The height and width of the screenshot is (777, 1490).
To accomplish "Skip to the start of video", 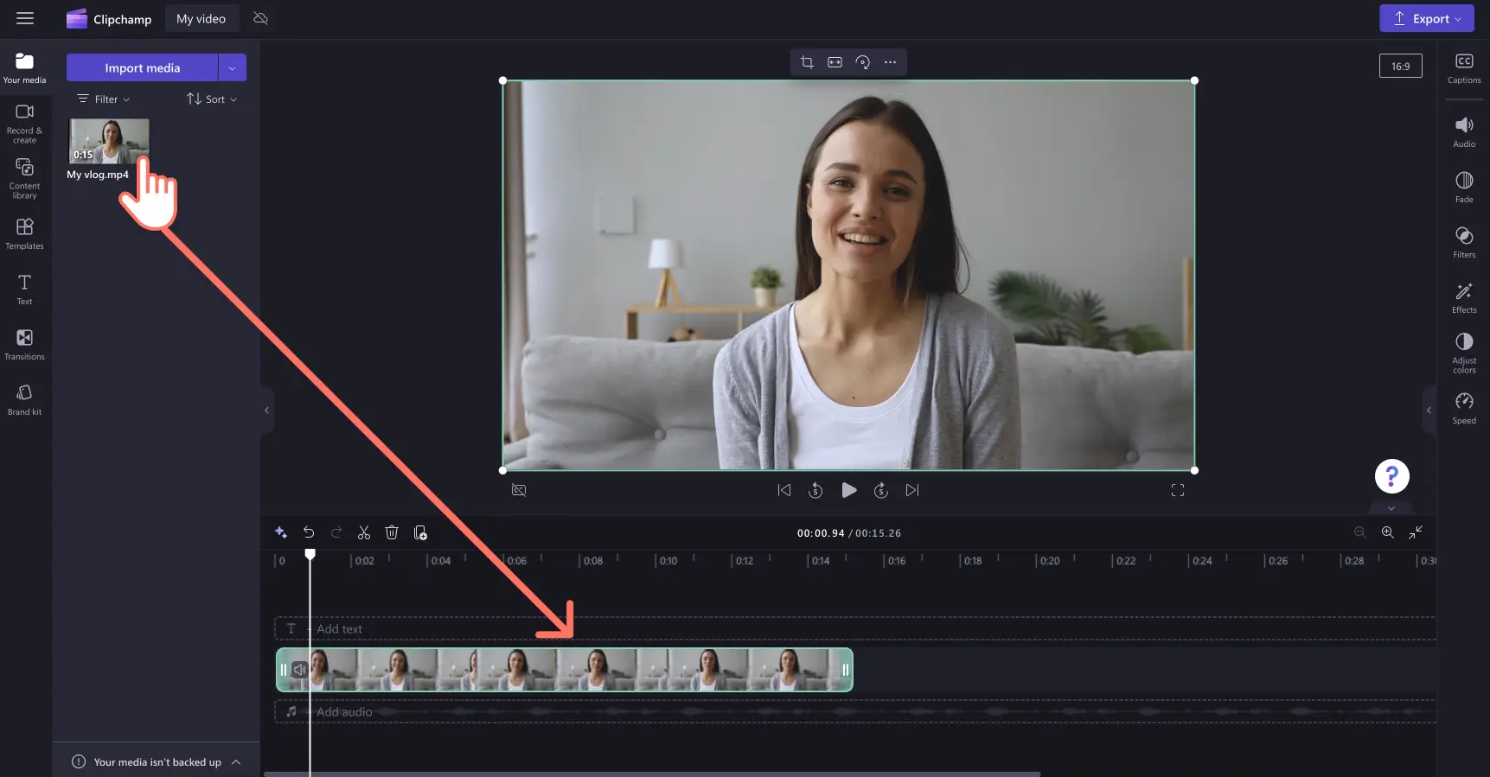I will click(784, 490).
